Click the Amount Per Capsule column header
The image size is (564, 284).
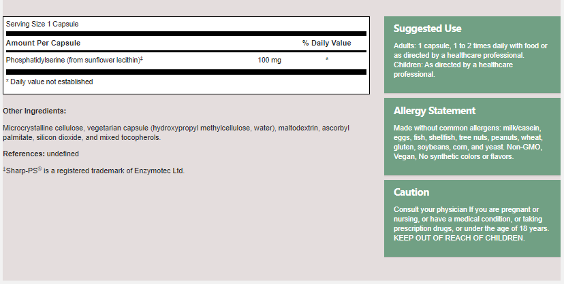point(43,43)
